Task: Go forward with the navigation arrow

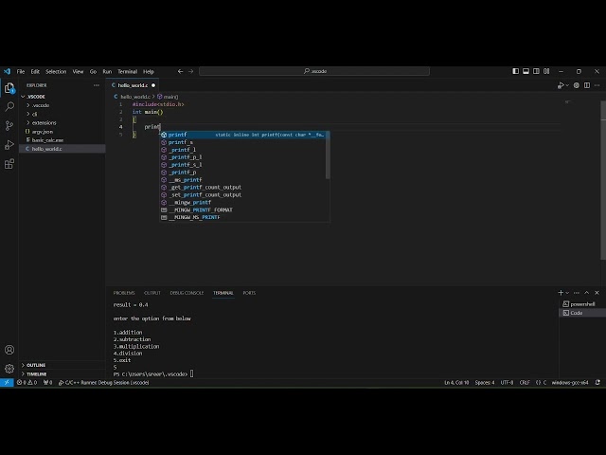Action: pyautogui.click(x=191, y=71)
